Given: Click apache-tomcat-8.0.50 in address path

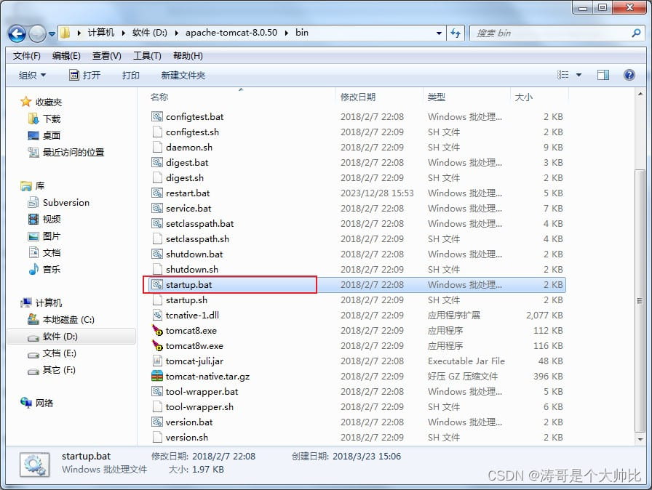Looking at the screenshot, I should pyautogui.click(x=231, y=33).
